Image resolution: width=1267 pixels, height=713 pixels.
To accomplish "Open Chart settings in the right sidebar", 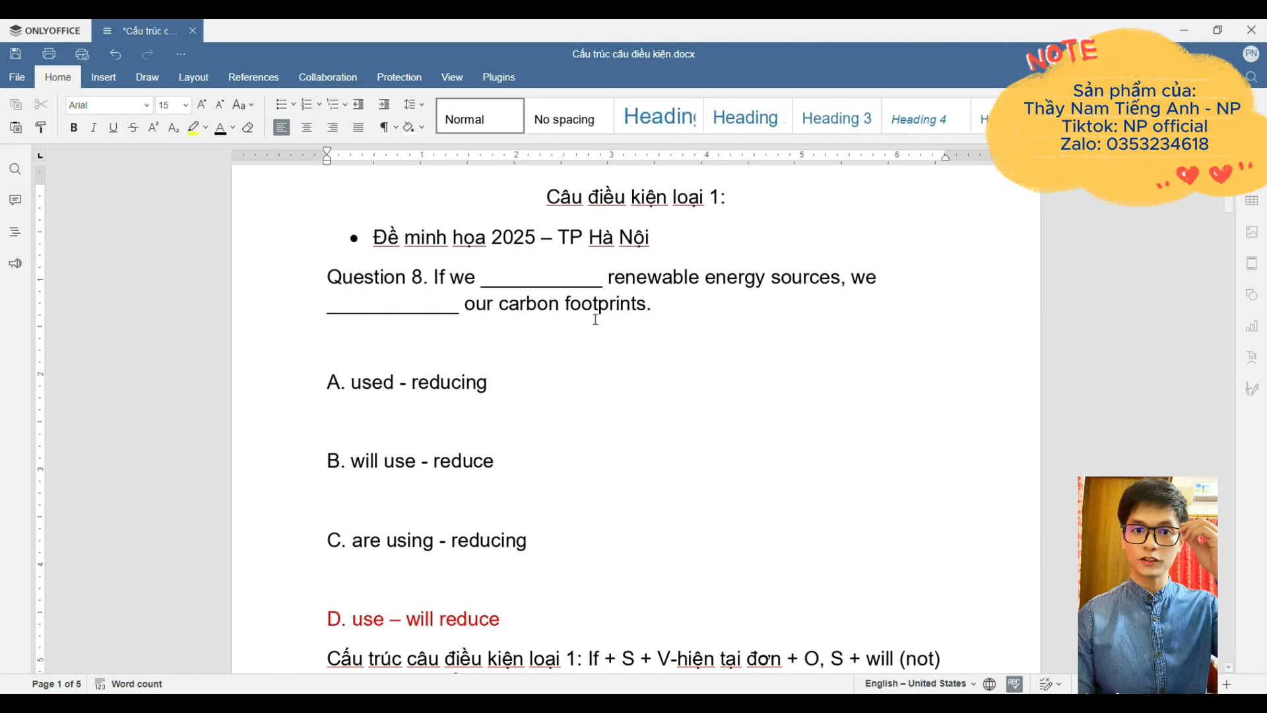I will point(1252,326).
